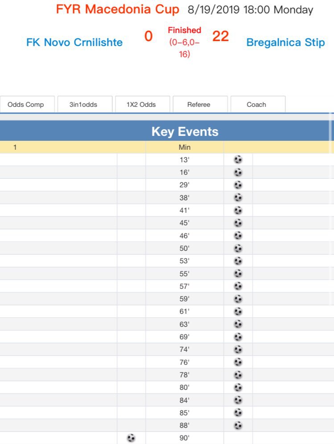Image resolution: width=334 pixels, height=444 pixels.
Task: Open the Odds Comp tab
Action: (27, 105)
